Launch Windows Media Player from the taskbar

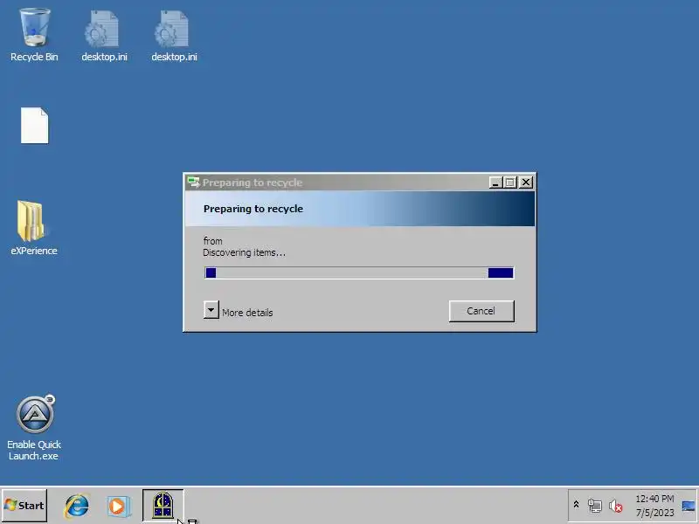[119, 507]
